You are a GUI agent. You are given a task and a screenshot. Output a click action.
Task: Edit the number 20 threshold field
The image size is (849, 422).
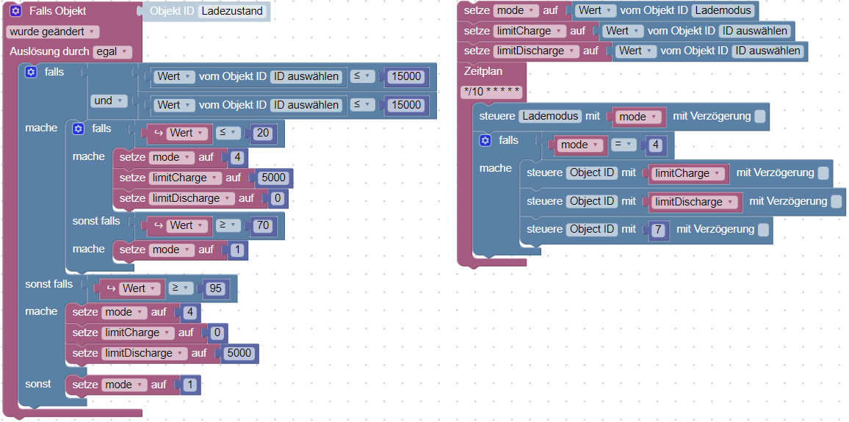263,133
